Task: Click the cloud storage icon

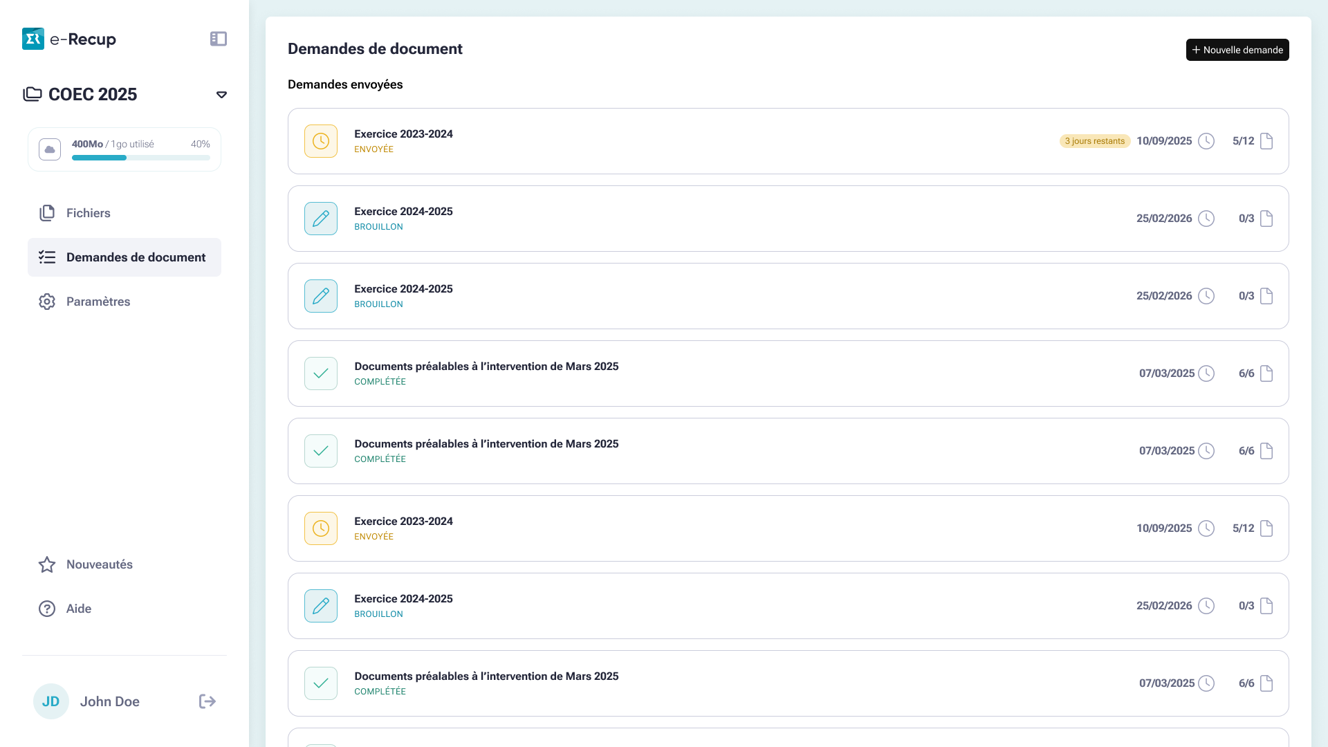Action: (x=50, y=149)
